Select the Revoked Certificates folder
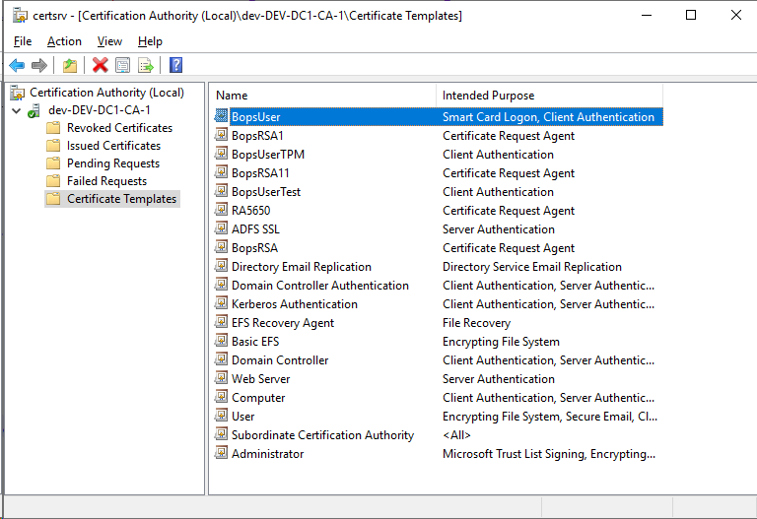Viewport: 757px width, 519px height. (119, 128)
